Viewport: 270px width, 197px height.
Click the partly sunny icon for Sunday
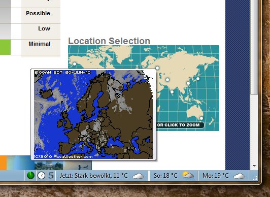click(x=188, y=175)
